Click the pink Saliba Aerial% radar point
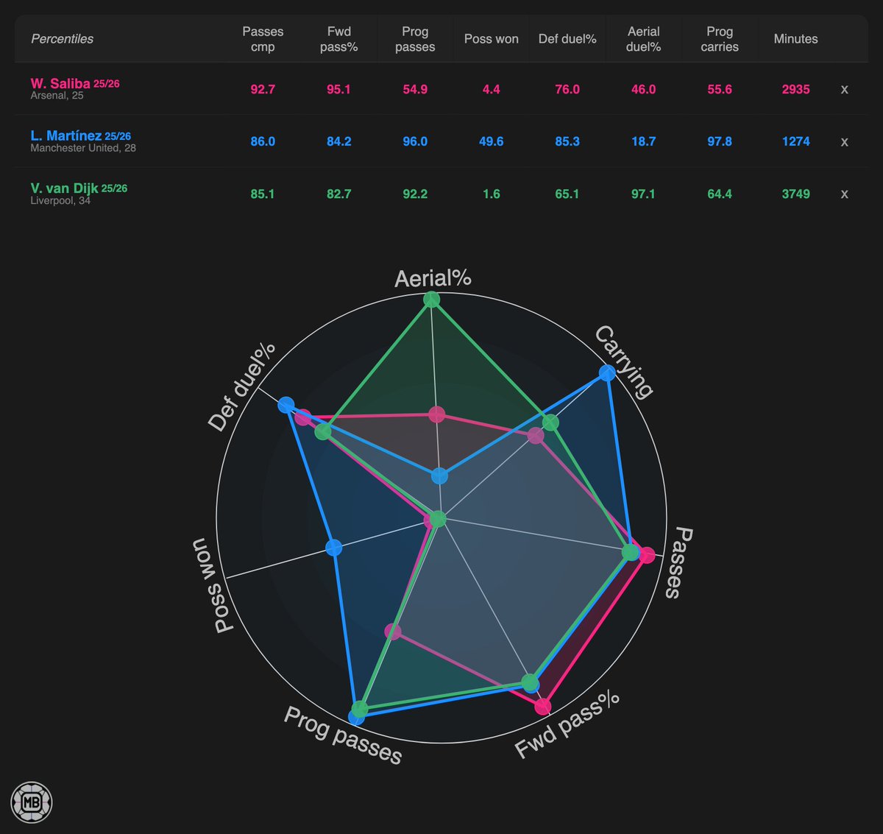Image resolution: width=883 pixels, height=834 pixels. [437, 414]
